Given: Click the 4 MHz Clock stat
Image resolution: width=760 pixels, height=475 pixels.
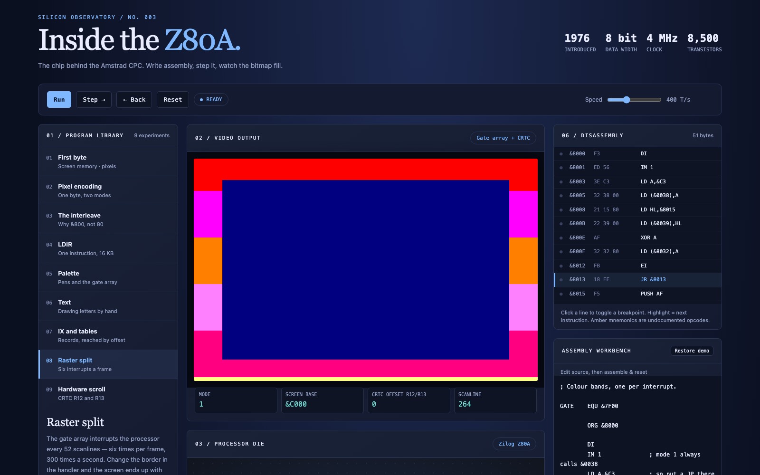Looking at the screenshot, I should pyautogui.click(x=662, y=42).
